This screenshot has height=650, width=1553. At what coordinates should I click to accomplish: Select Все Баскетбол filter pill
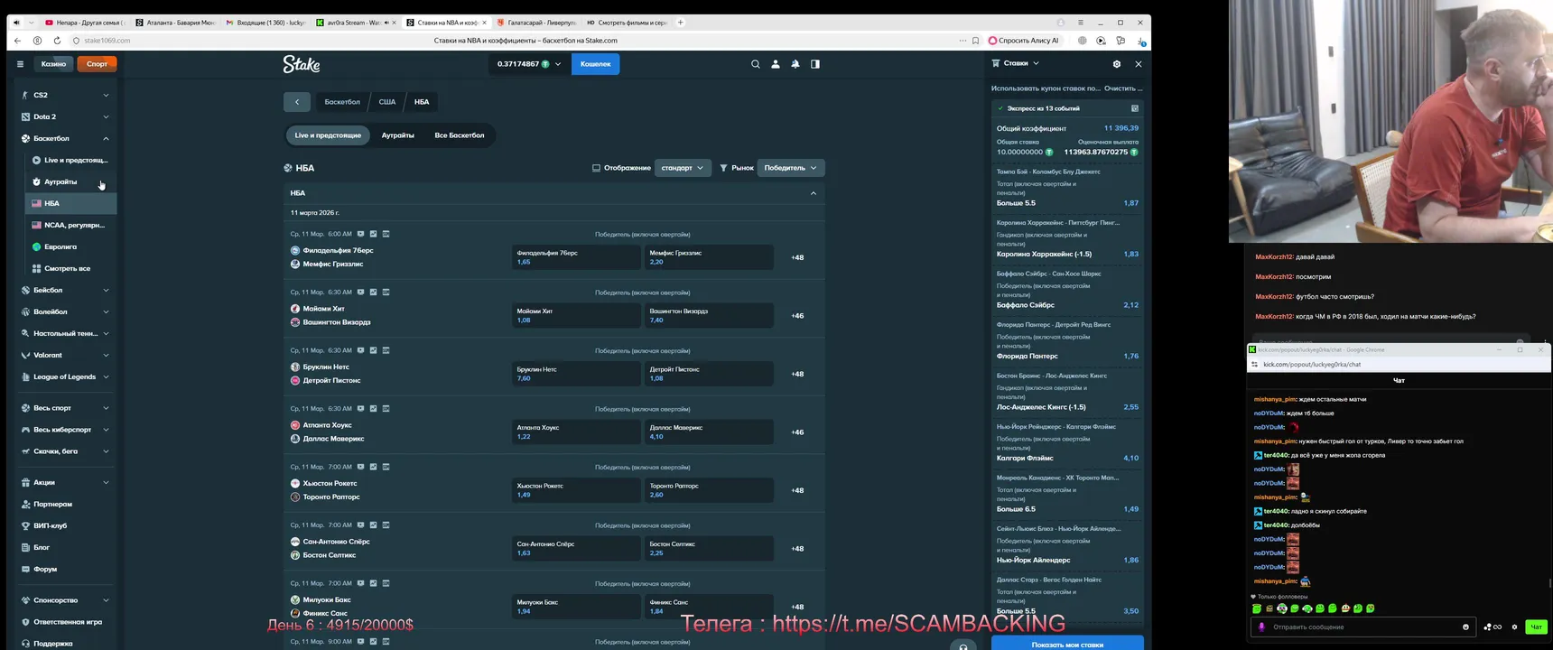tap(460, 135)
